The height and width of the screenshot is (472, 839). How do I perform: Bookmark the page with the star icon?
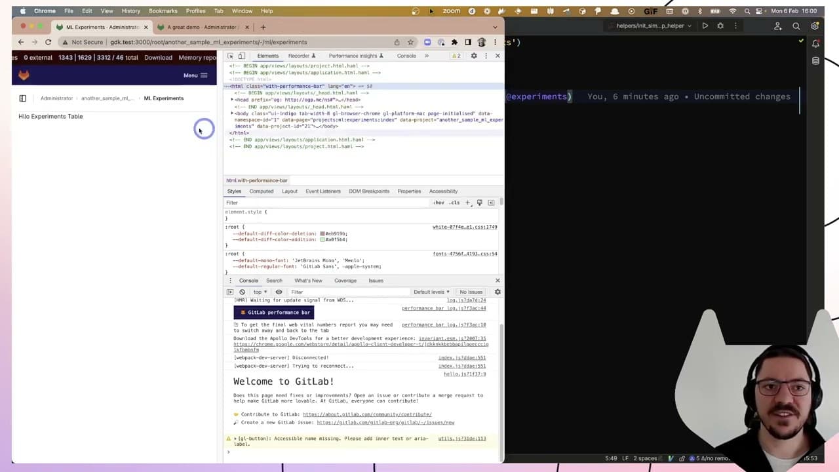(410, 42)
